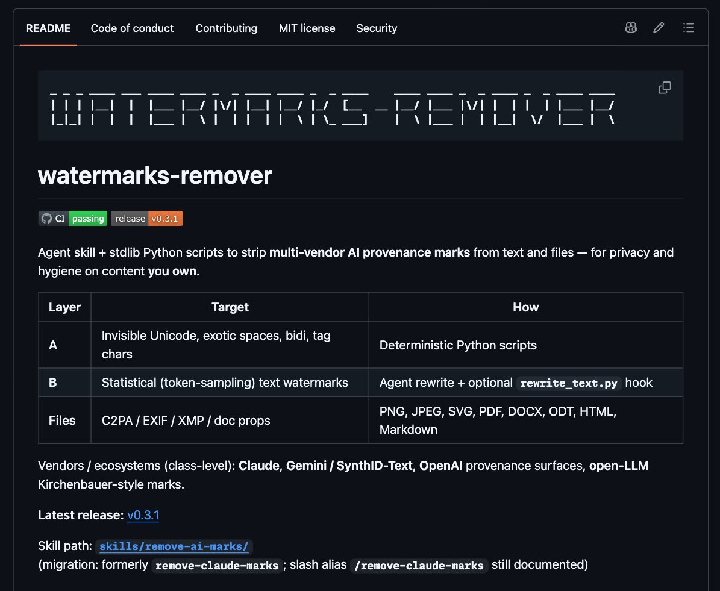Viewport: 720px width, 591px height.
Task: Edit the README with pencil icon
Action: (x=659, y=28)
